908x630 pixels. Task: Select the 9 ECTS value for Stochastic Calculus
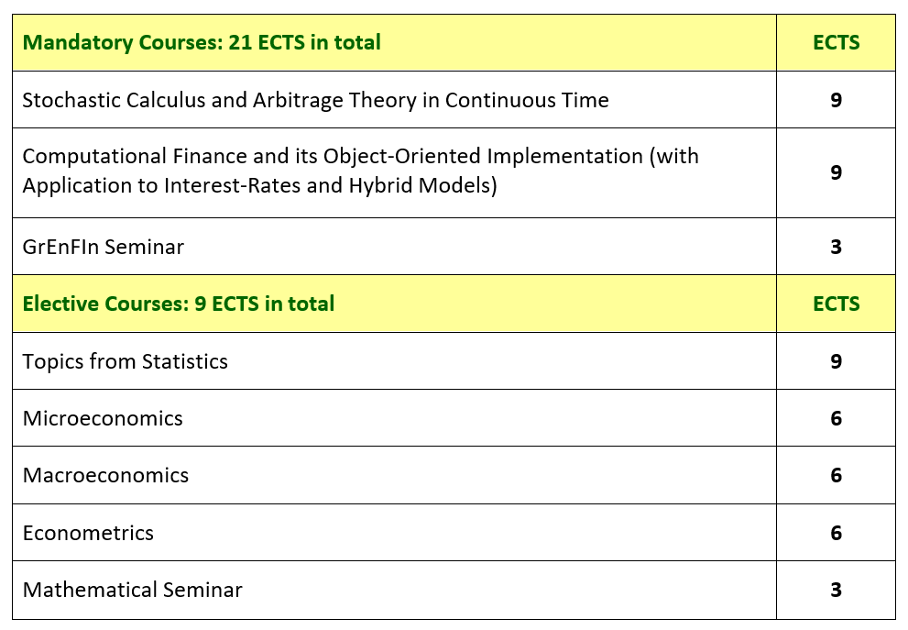click(x=836, y=100)
